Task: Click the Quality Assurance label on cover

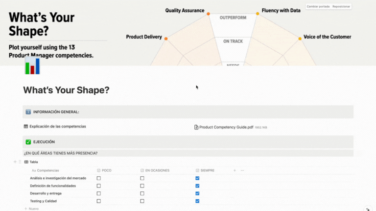Action: pos(185,11)
